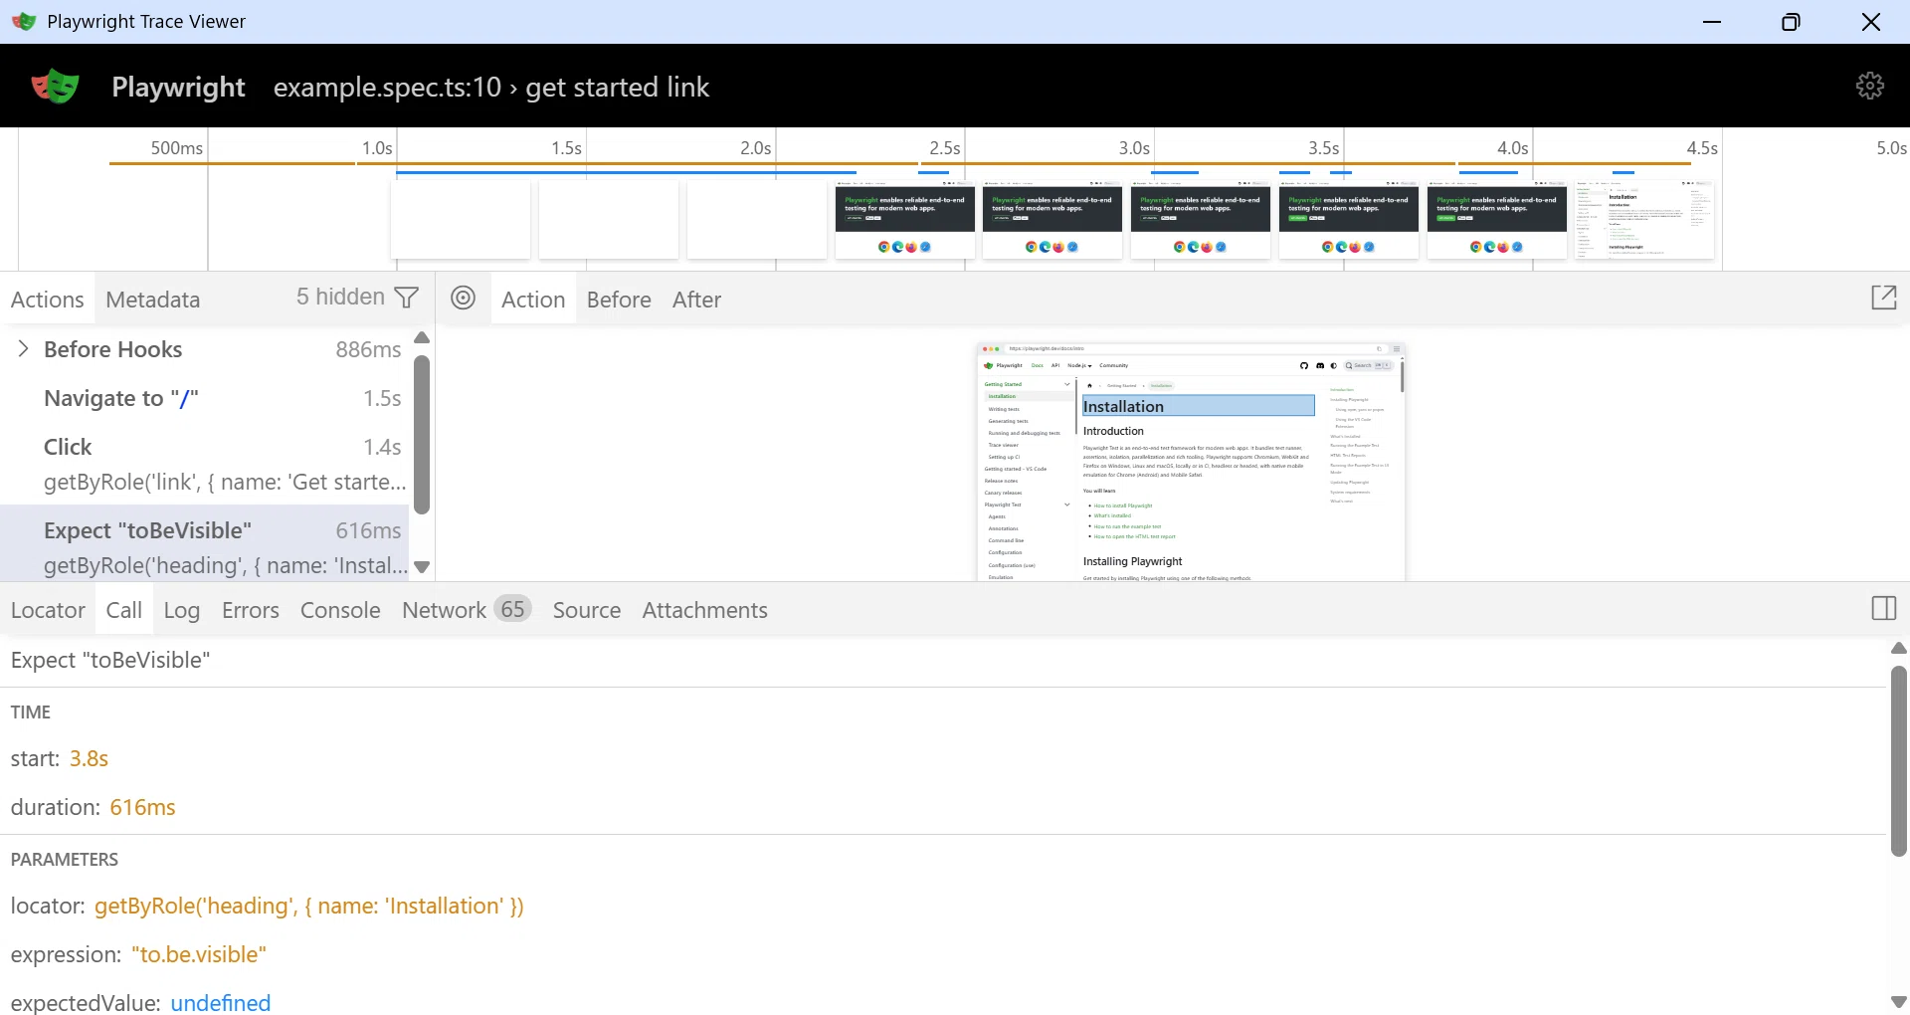Click the 1.0s marker on timeline
This screenshot has width=1910, height=1015.
click(x=377, y=147)
